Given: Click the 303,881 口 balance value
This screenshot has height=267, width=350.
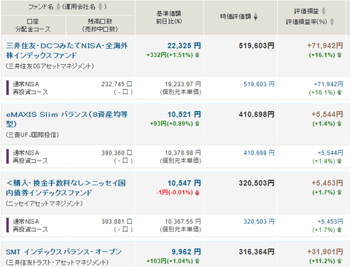Looking at the screenshot, I should click(x=117, y=222).
